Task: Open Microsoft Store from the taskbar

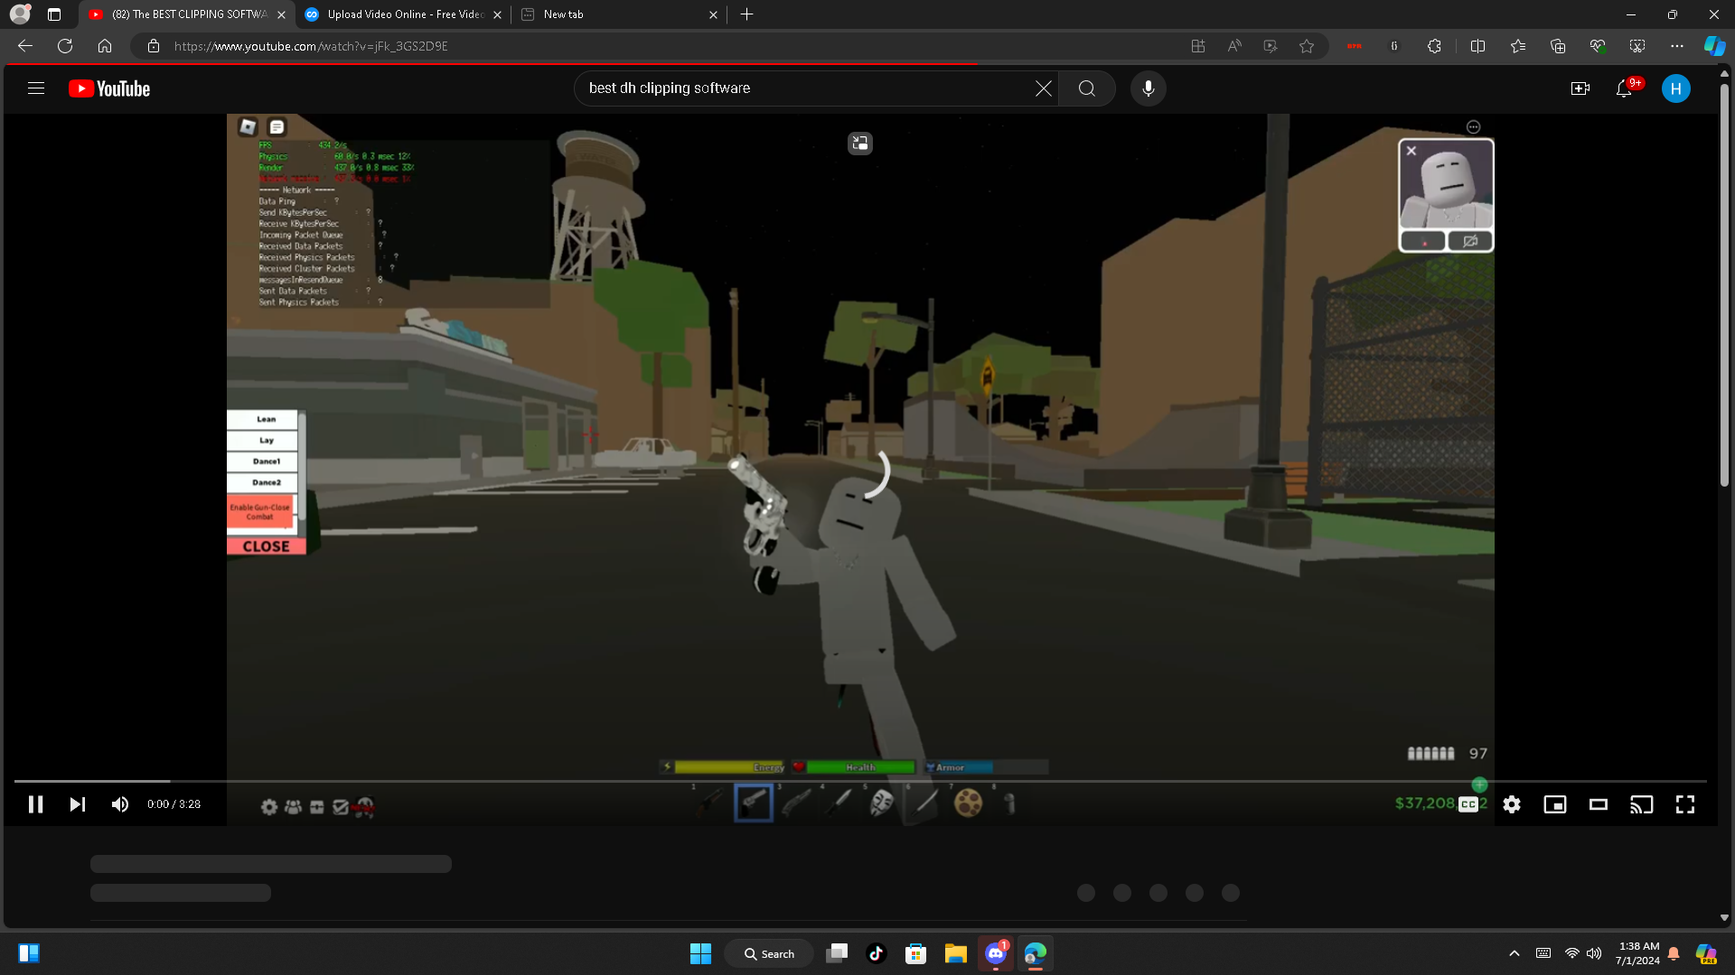Action: (x=916, y=953)
